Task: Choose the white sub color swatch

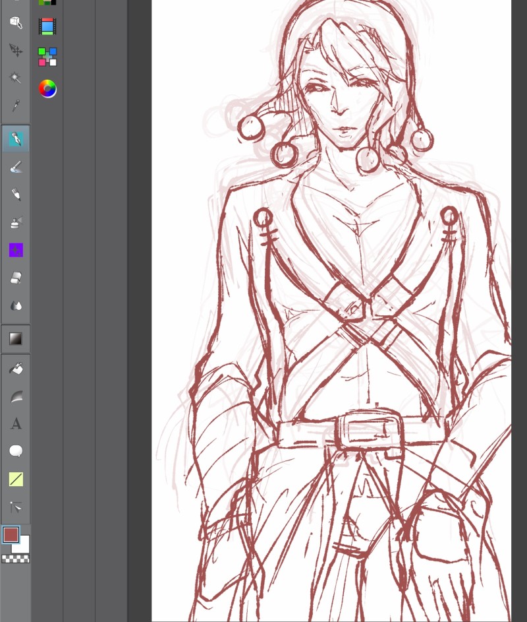Action: [x=22, y=547]
